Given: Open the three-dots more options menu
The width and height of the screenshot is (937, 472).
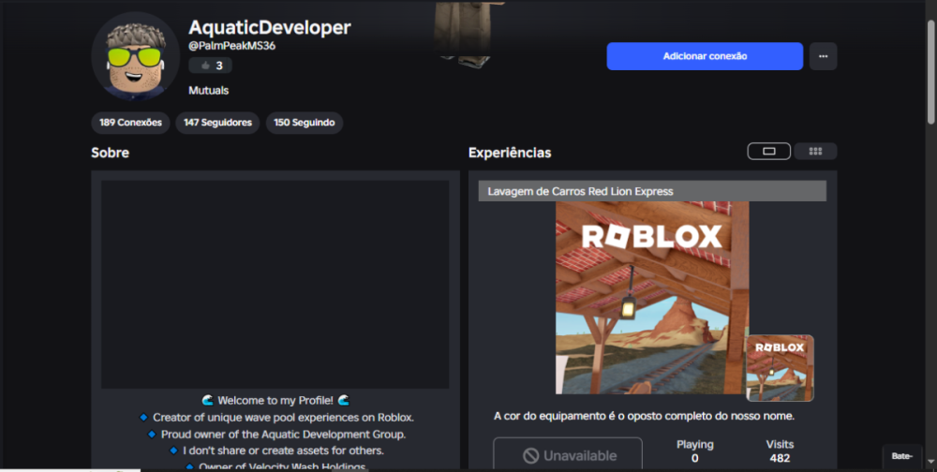Looking at the screenshot, I should tap(823, 56).
